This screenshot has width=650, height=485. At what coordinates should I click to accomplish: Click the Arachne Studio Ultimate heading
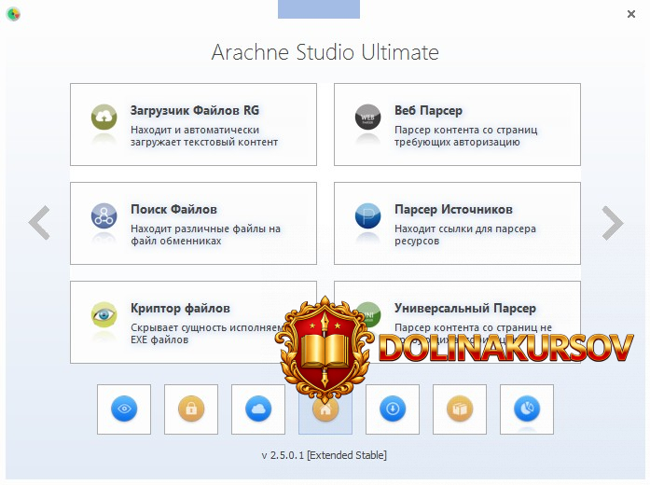[325, 52]
